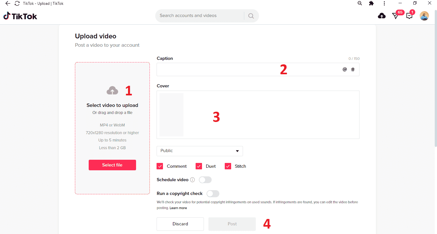Open the inbox notifications icon
Image resolution: width=437 pixels, height=234 pixels.
(x=409, y=16)
